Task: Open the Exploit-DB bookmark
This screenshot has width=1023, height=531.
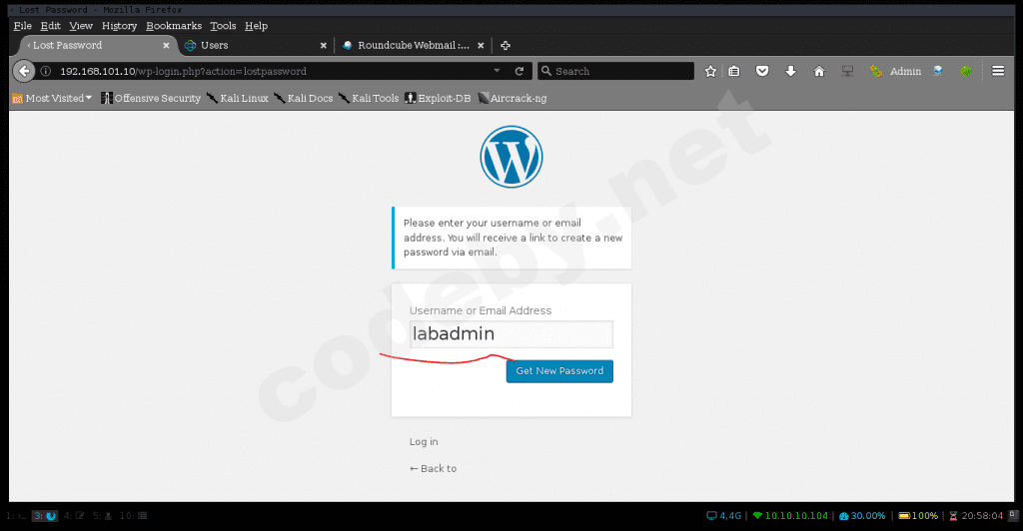Action: [x=438, y=99]
